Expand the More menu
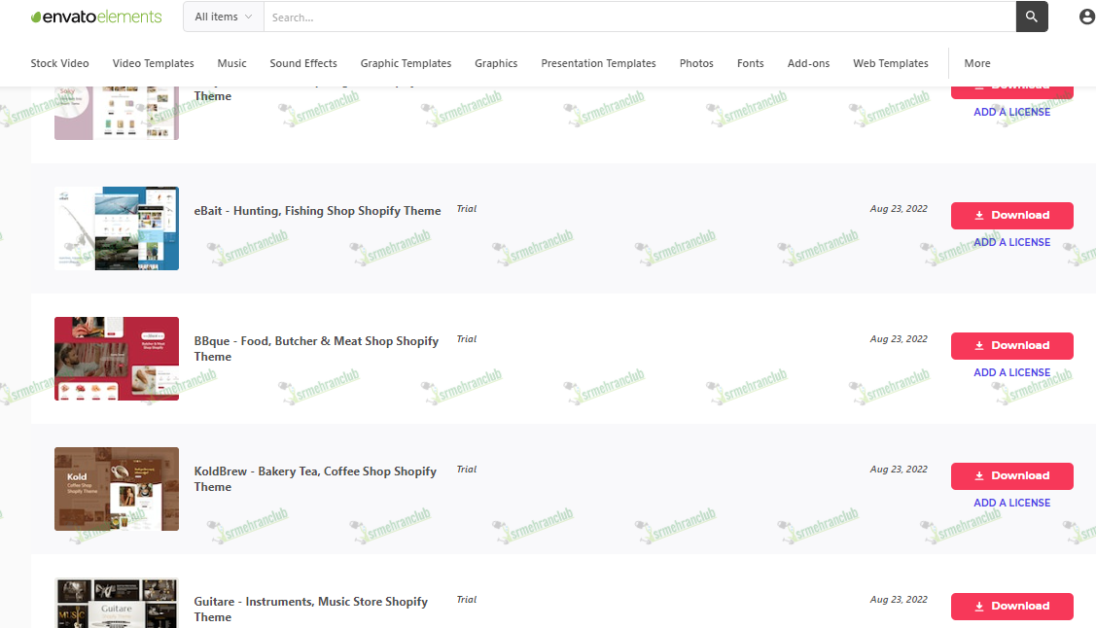Viewport: 1096px width, 628px height. (x=977, y=63)
